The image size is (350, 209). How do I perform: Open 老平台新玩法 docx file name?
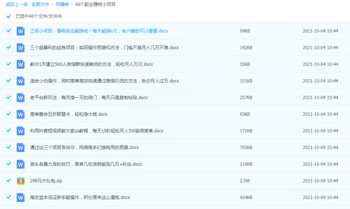point(88,98)
